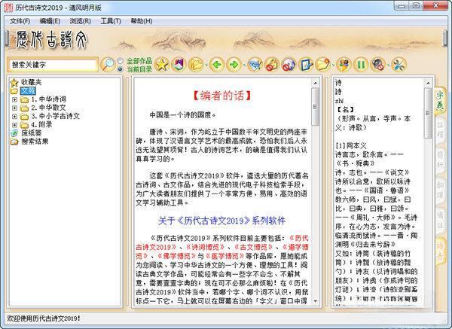The width and height of the screenshot is (452, 329).
Task: Expand the 4. 附录 tree node
Action: point(15,124)
